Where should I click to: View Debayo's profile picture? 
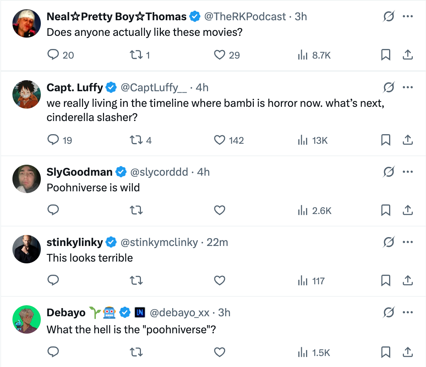point(27,319)
